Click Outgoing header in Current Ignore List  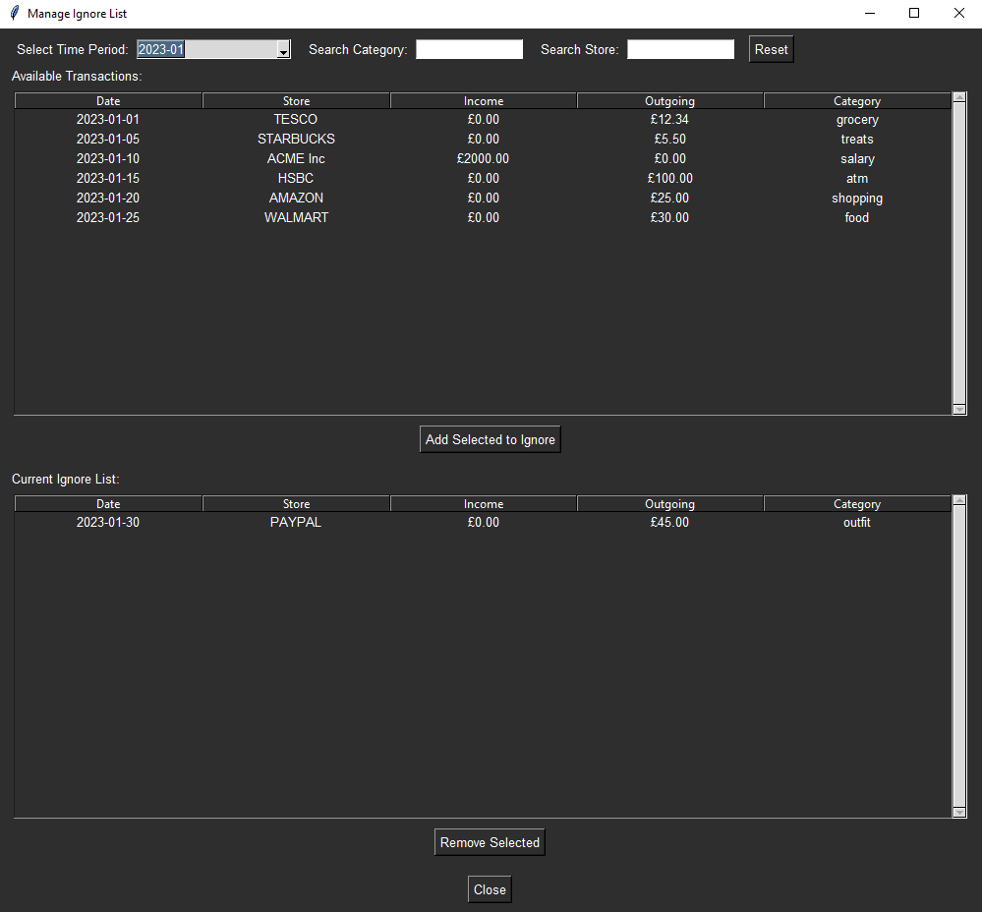670,504
